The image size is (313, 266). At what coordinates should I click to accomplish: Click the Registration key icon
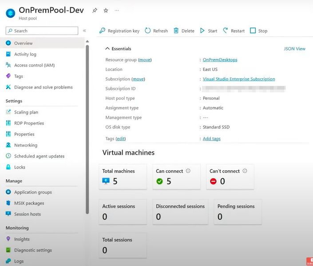[102, 31]
